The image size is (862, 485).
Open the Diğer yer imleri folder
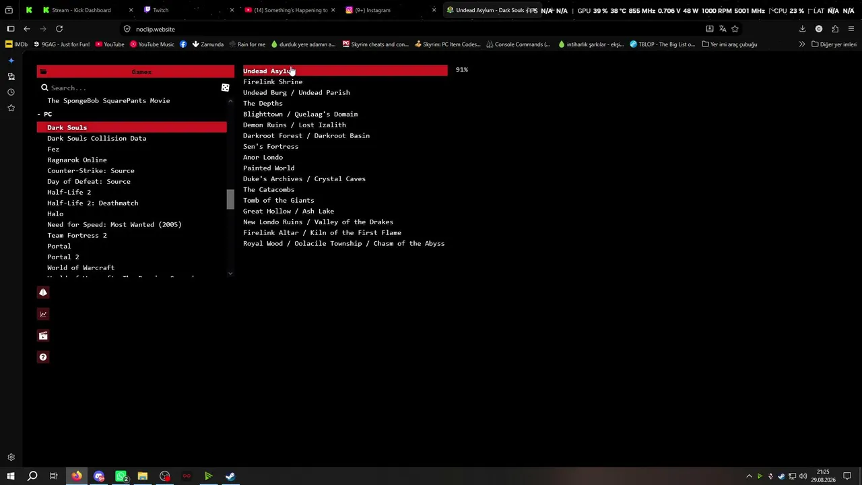coord(834,44)
